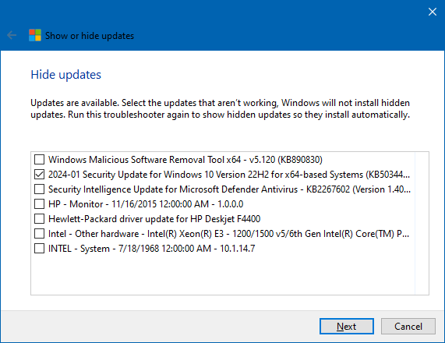The width and height of the screenshot is (445, 343).
Task: Check the Windows Malicious Software Removal Tool checkbox
Action: [x=39, y=160]
